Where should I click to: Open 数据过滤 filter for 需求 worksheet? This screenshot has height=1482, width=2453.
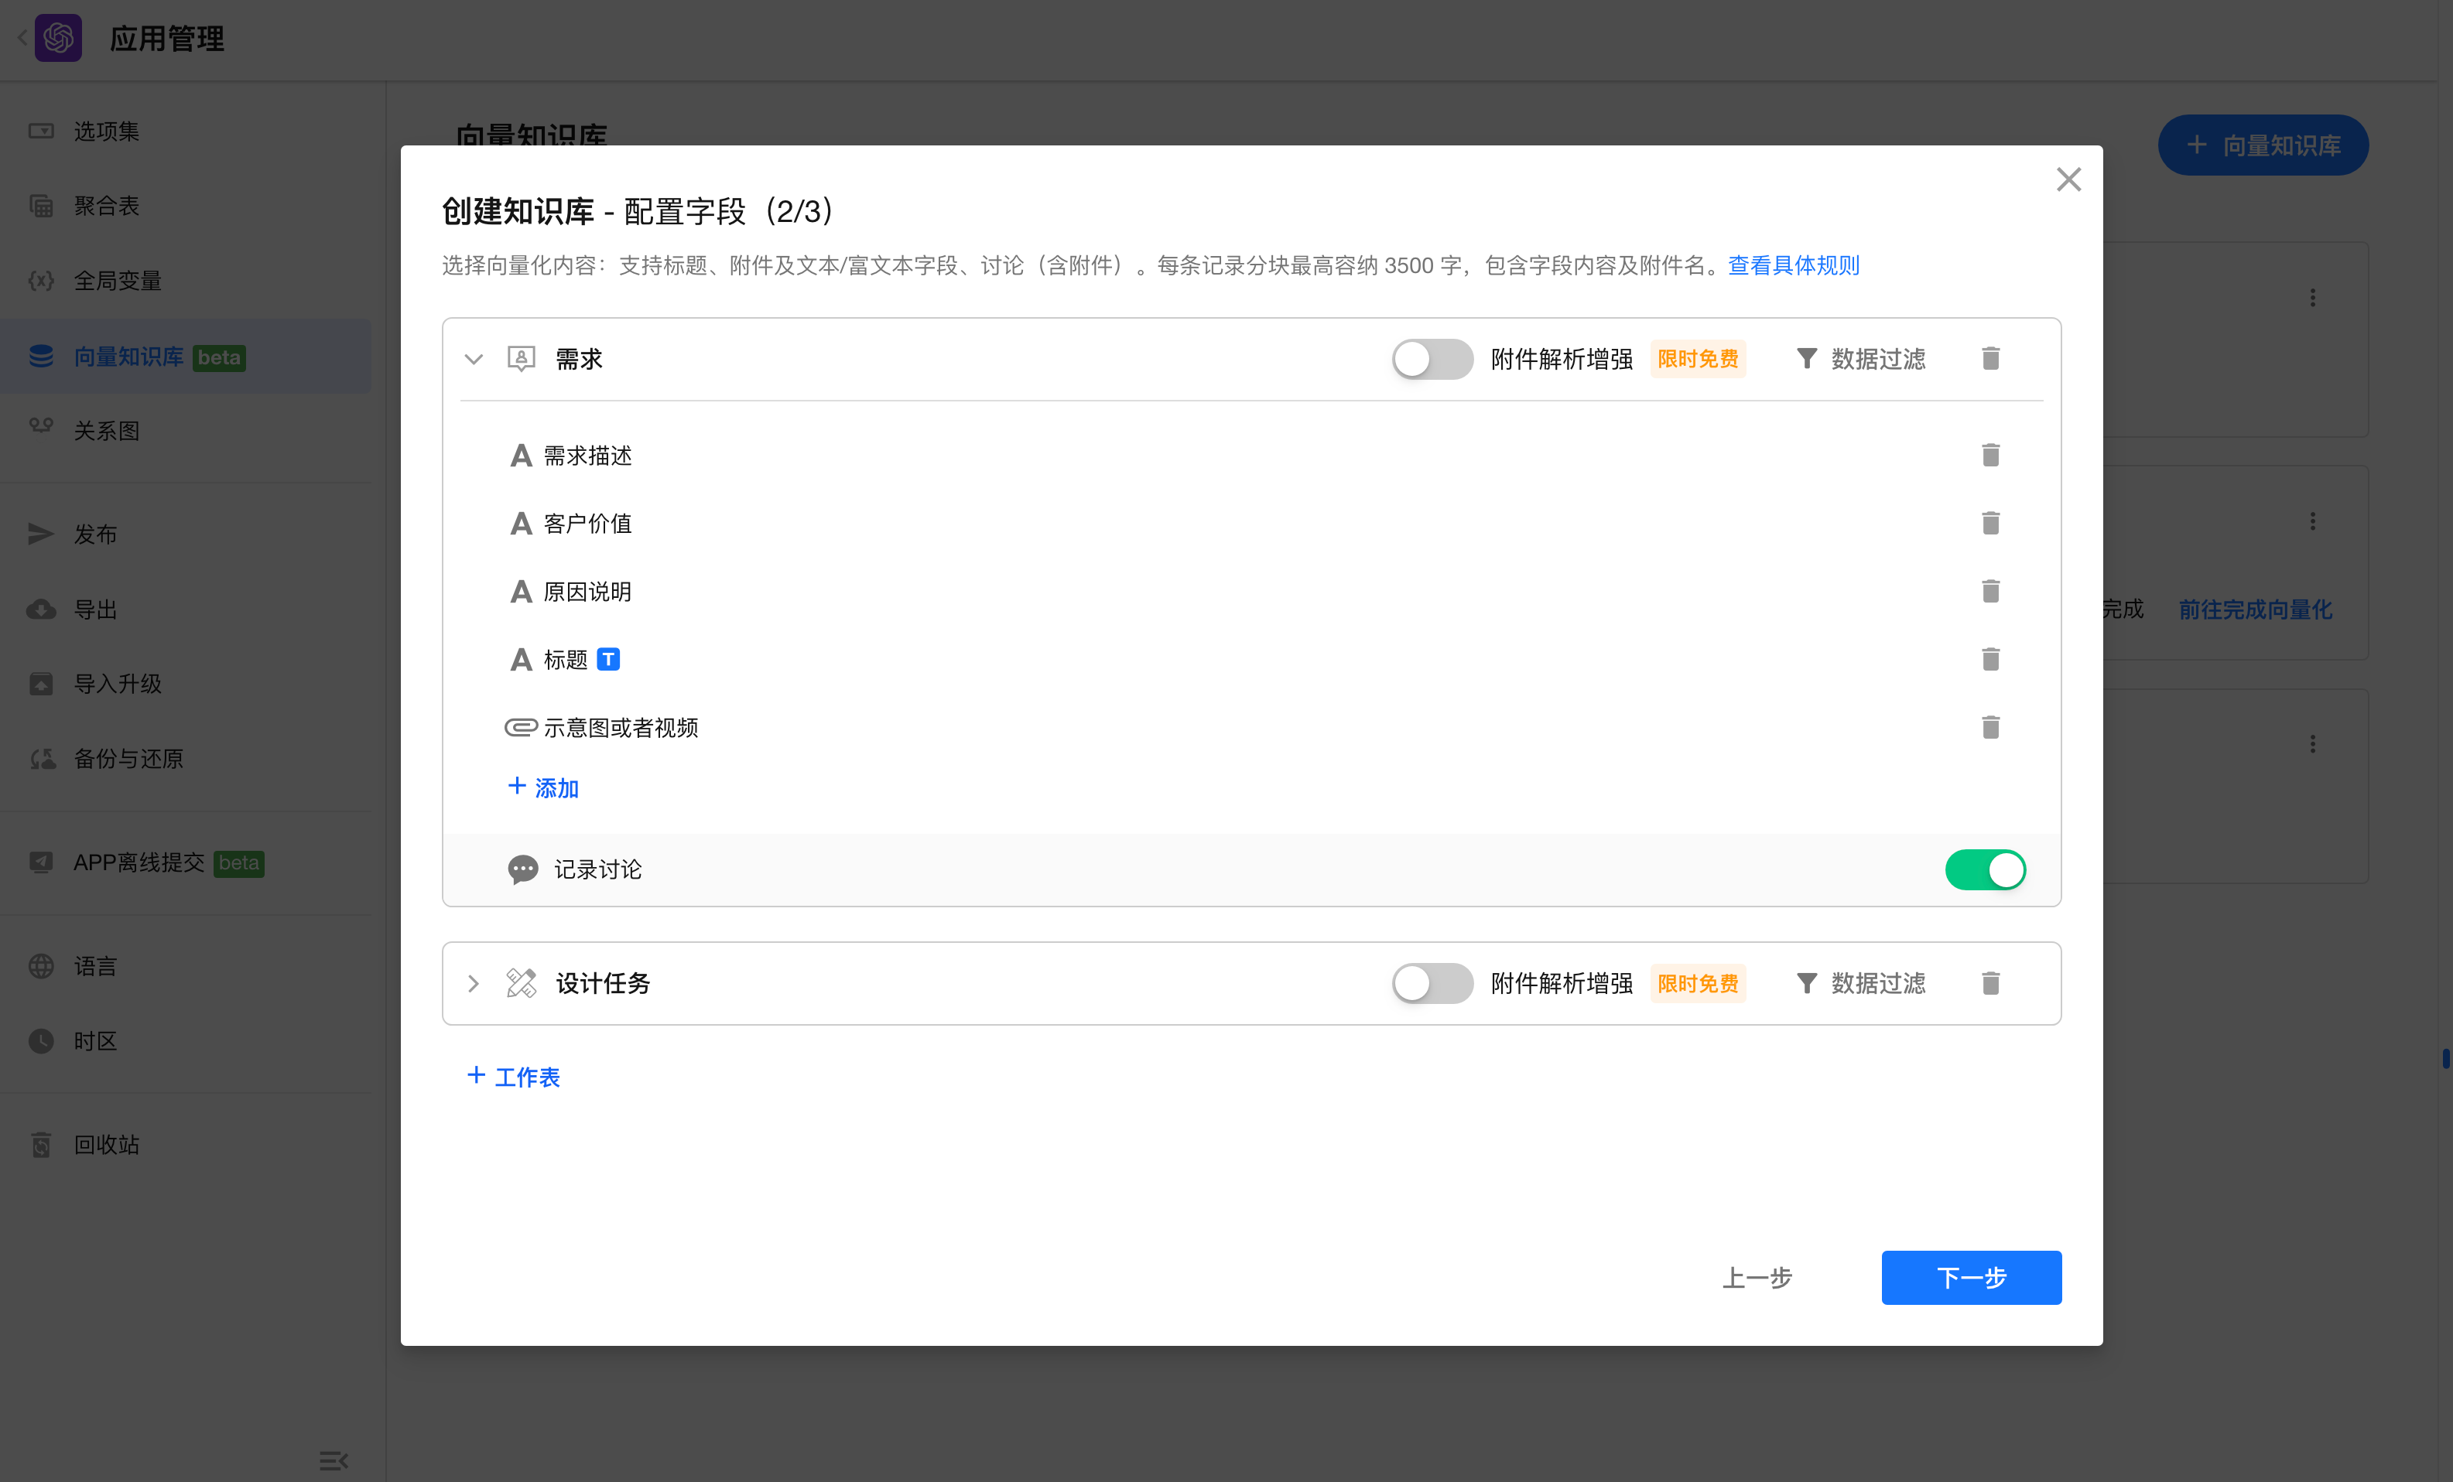pyautogui.click(x=1859, y=358)
